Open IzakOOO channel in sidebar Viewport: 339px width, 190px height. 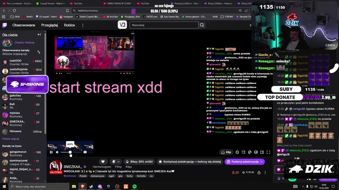click(x=23, y=62)
